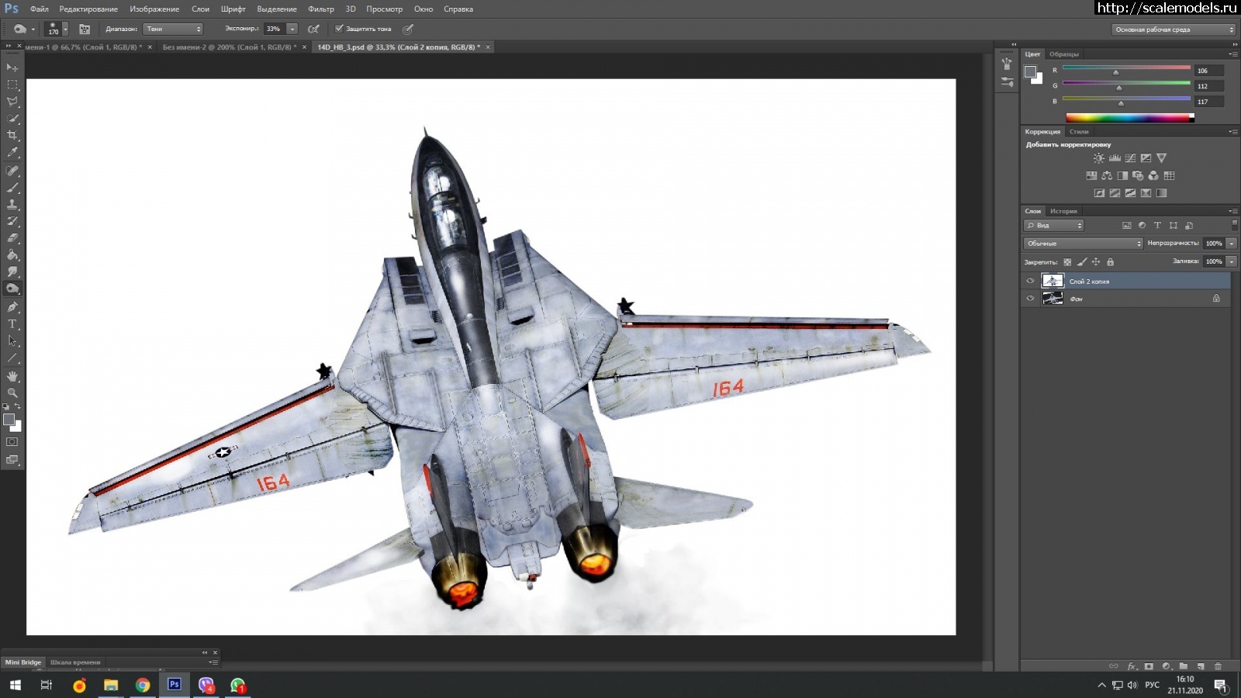Toggle layer filtering switch
1241x698 pixels.
pos(1235,225)
